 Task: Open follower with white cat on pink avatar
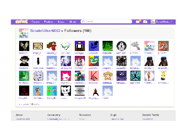pyautogui.click(x=66, y=76)
